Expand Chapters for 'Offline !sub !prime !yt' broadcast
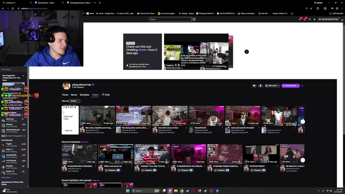 point(112,170)
